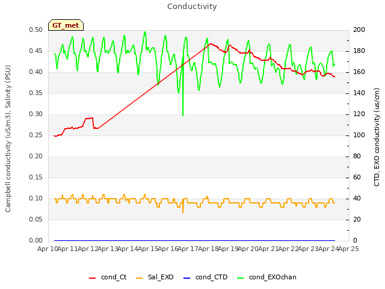Screen dimensions: 385x289
Task: Click the Apr 15 x-axis label
Action: coord(148,249)
